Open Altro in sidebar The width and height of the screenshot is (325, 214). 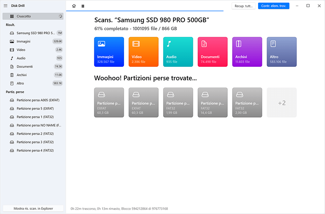tap(33, 83)
